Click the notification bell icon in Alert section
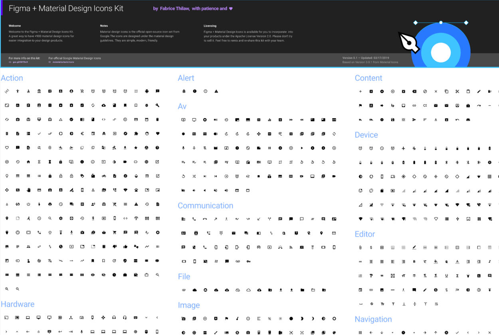The image size is (499, 335). pos(184,91)
